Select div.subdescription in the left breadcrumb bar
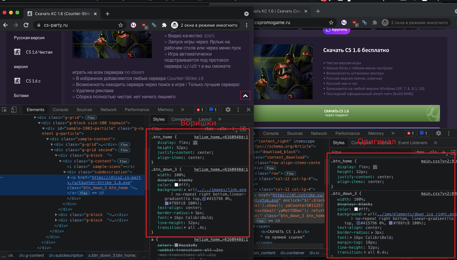457x260 pixels. click(66, 256)
